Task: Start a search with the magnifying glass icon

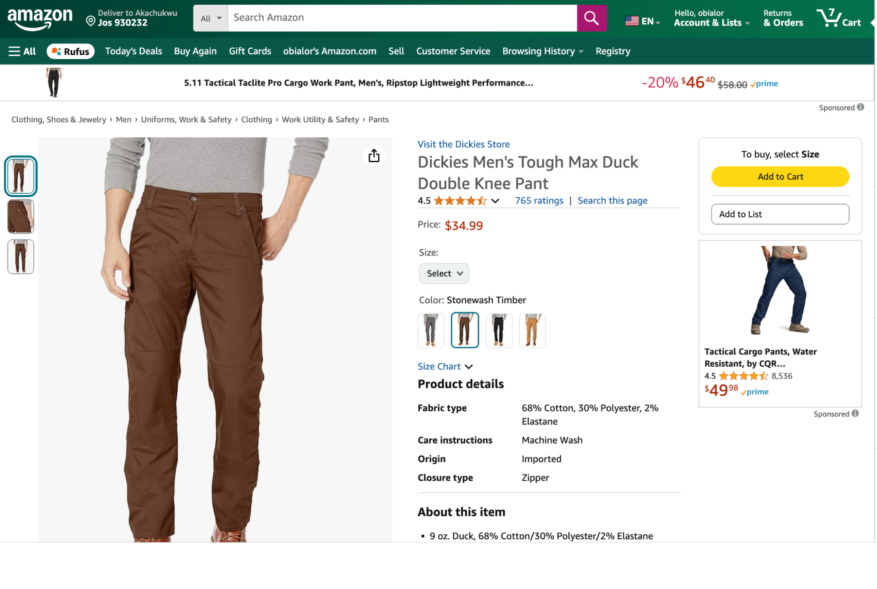Action: pyautogui.click(x=591, y=18)
